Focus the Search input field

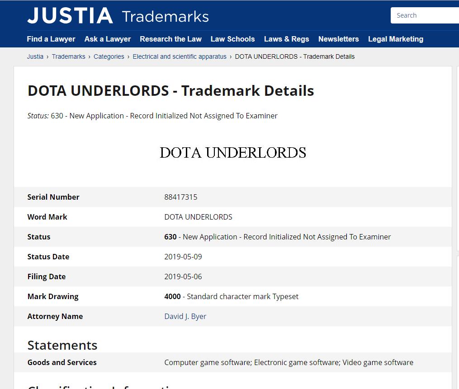pos(425,15)
